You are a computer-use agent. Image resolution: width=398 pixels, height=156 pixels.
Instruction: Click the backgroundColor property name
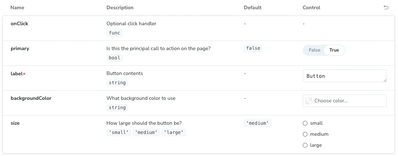click(x=31, y=98)
